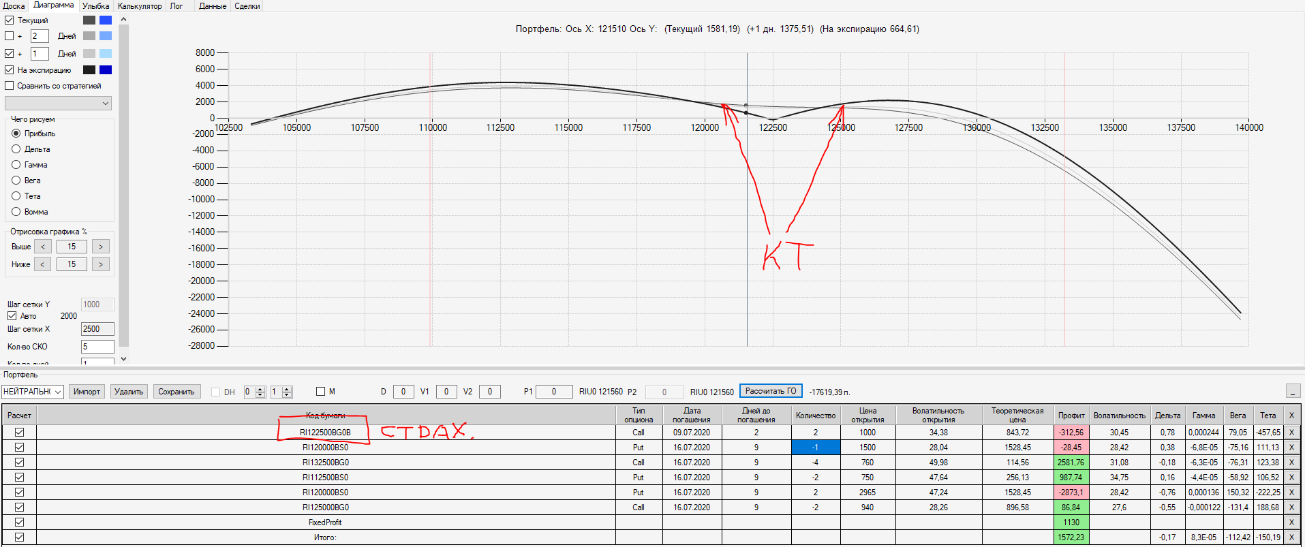
Task: Uncheck Расчет for the RI132500BG0 row
Action: pos(19,463)
